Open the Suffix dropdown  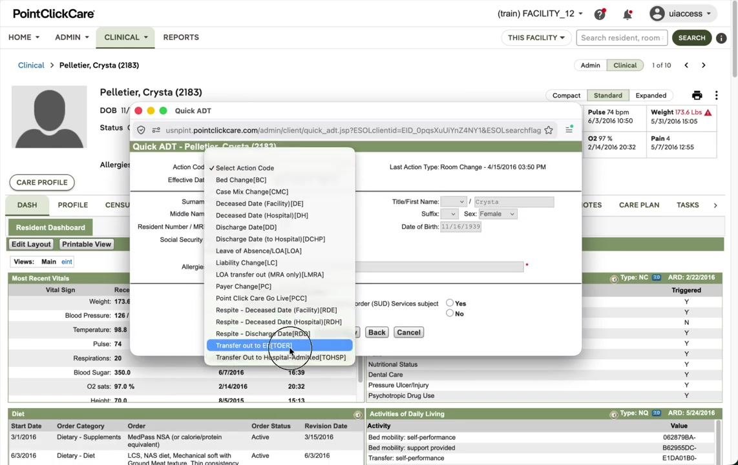point(449,214)
